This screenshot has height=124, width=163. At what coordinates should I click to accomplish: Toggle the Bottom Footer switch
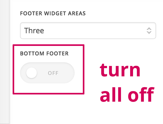(x=47, y=73)
